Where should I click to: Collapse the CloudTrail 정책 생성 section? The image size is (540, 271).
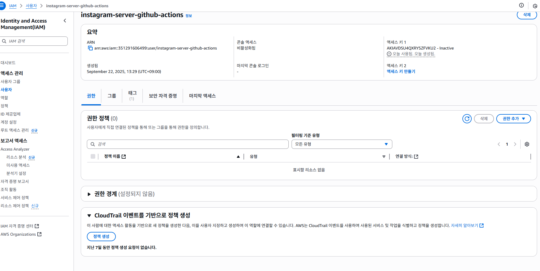click(x=89, y=216)
